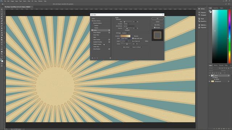The height and width of the screenshot is (130, 232).
Task: Open the stroke Blend Mode dropdown
Action: [129, 26]
